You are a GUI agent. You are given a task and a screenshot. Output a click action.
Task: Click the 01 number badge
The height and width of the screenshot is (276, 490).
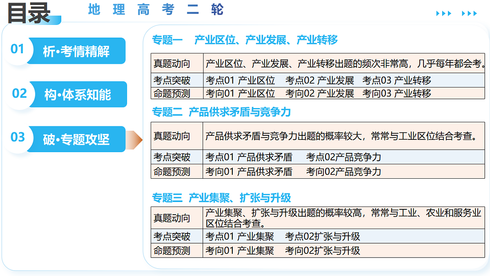18,49
